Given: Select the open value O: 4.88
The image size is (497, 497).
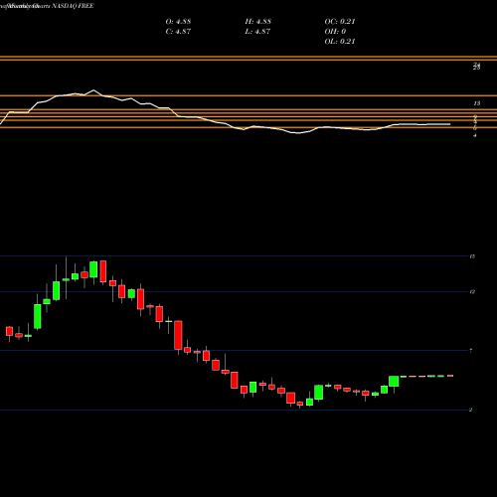Looking at the screenshot, I should point(178,22).
